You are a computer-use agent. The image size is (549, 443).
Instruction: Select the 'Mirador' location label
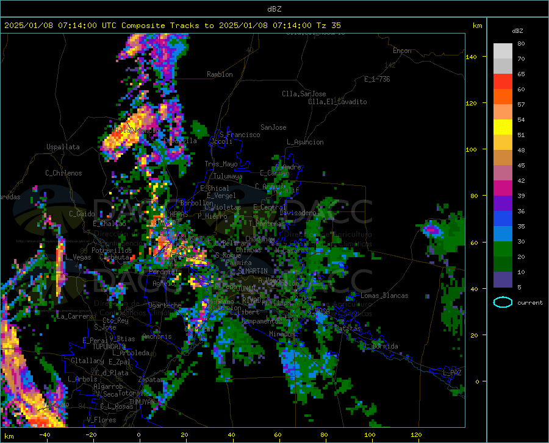[282, 334]
